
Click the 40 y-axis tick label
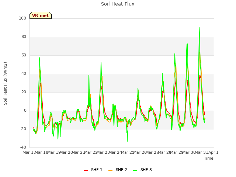tap(24, 74)
